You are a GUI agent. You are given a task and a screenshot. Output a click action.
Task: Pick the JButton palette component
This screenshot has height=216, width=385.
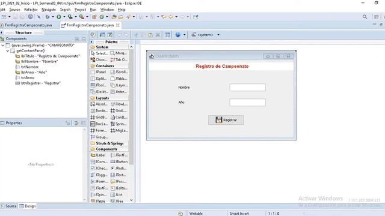tap(119, 161)
